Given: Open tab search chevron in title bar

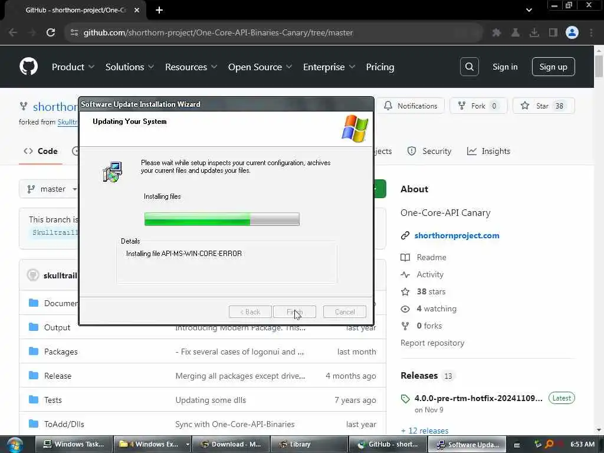Looking at the screenshot, I should tap(529, 10).
